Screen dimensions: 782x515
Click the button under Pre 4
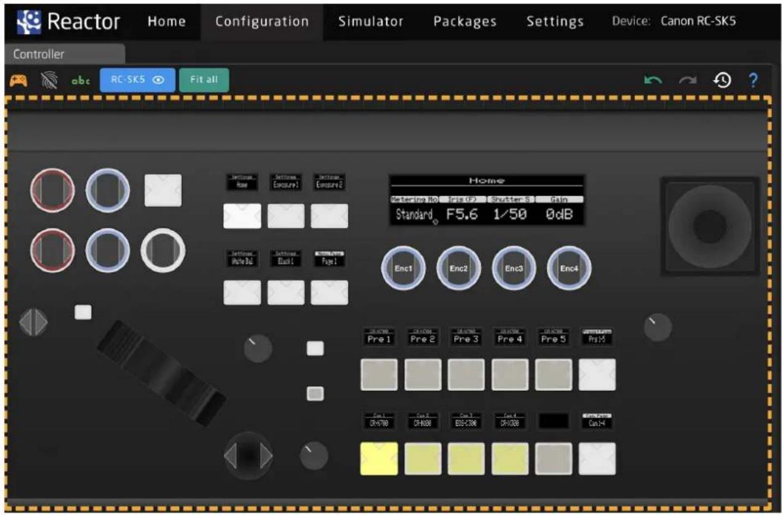[x=510, y=375]
